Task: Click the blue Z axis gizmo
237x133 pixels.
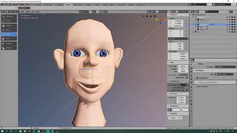Action: tap(161, 23)
